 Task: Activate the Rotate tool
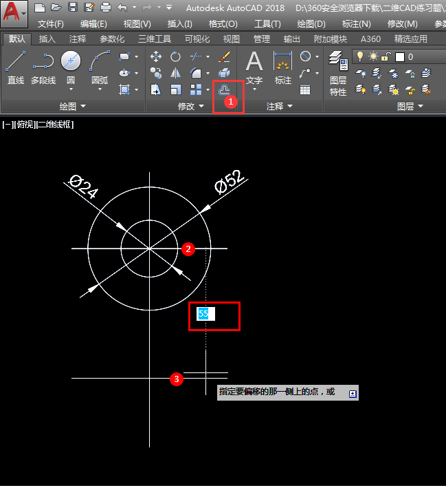(175, 56)
